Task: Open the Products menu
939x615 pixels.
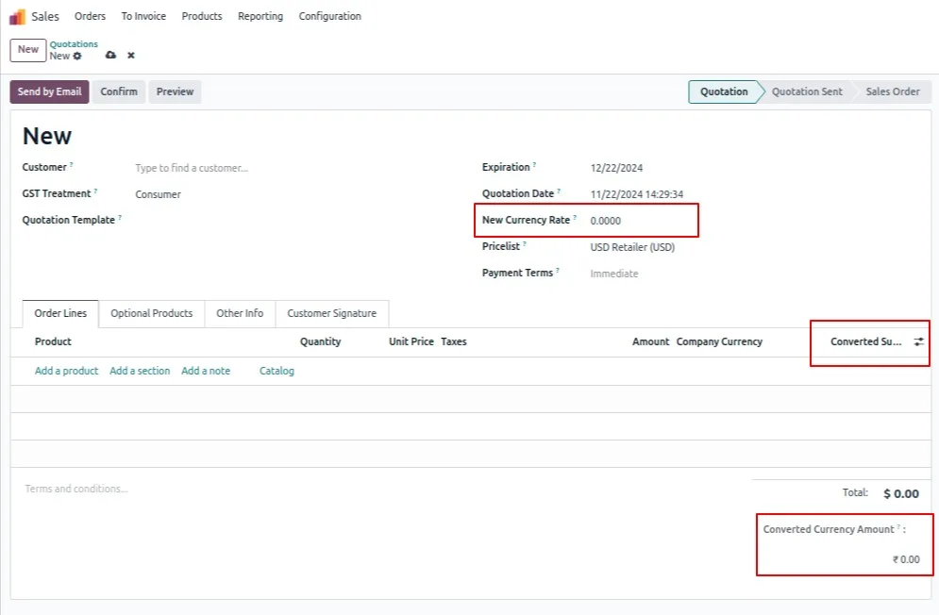Action: (x=202, y=16)
